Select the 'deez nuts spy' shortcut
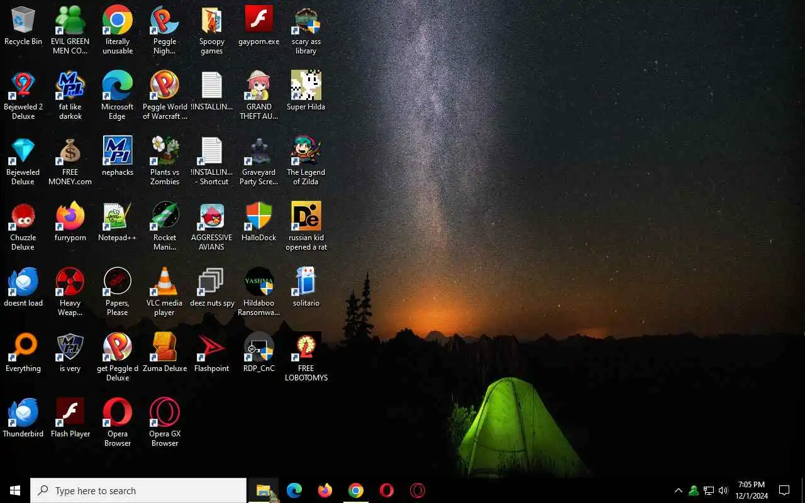 coord(212,287)
